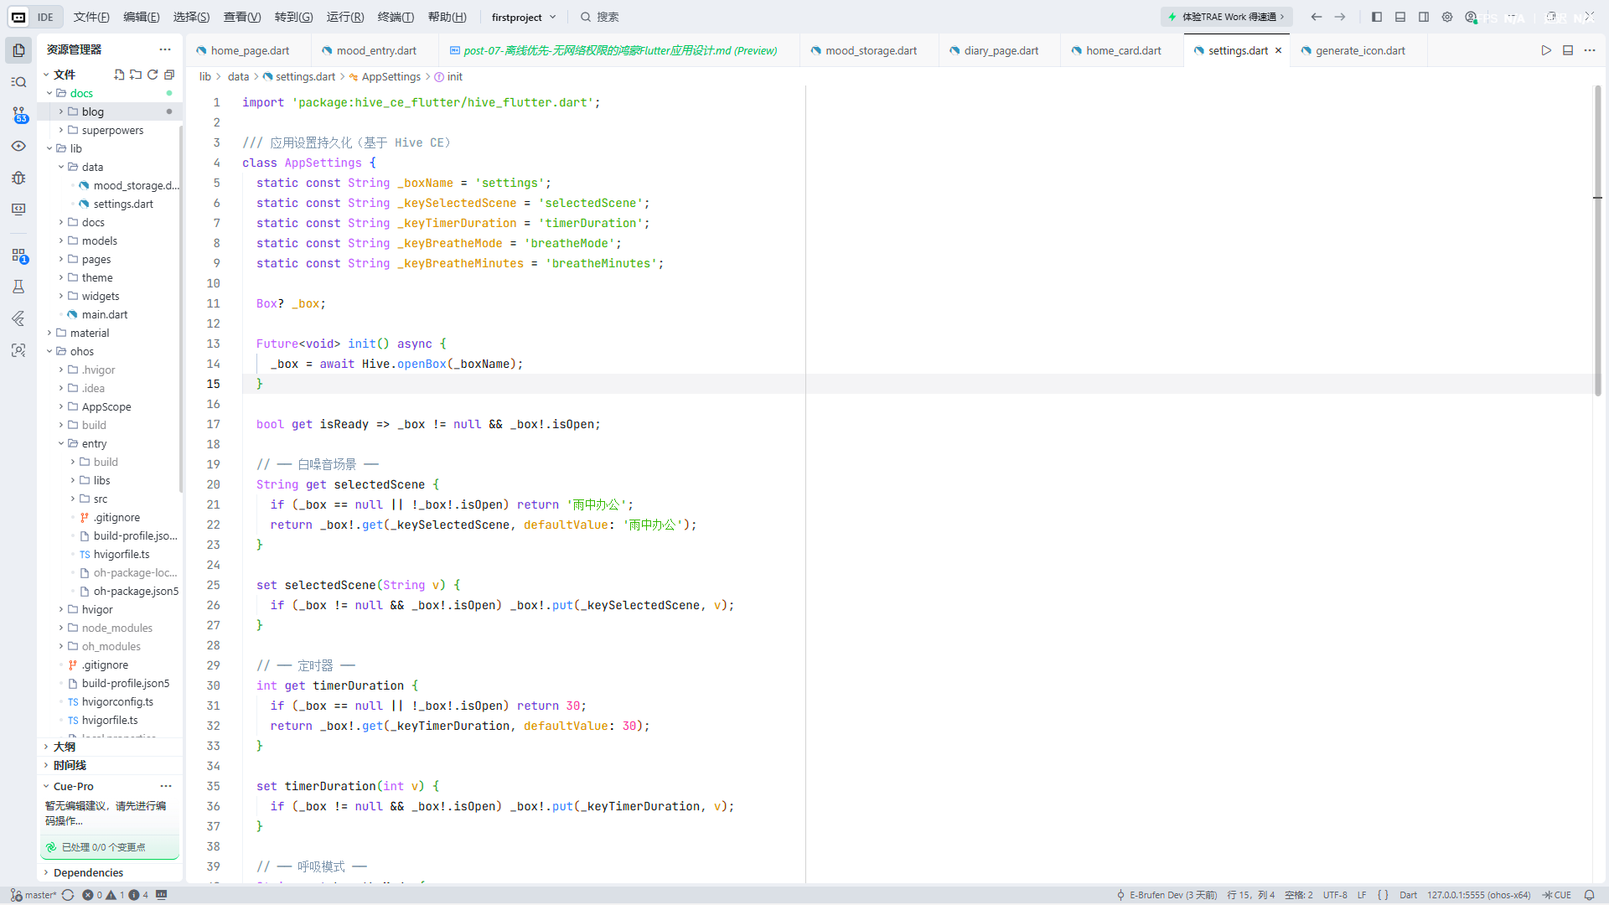Click master branch in status bar
This screenshot has height=905, width=1609.
click(34, 895)
